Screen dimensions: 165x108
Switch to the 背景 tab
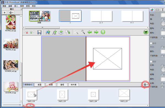point(51,85)
